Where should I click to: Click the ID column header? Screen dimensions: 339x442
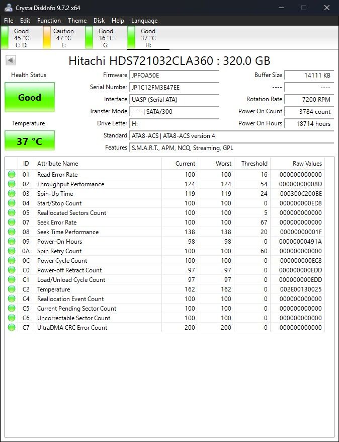(x=26, y=164)
